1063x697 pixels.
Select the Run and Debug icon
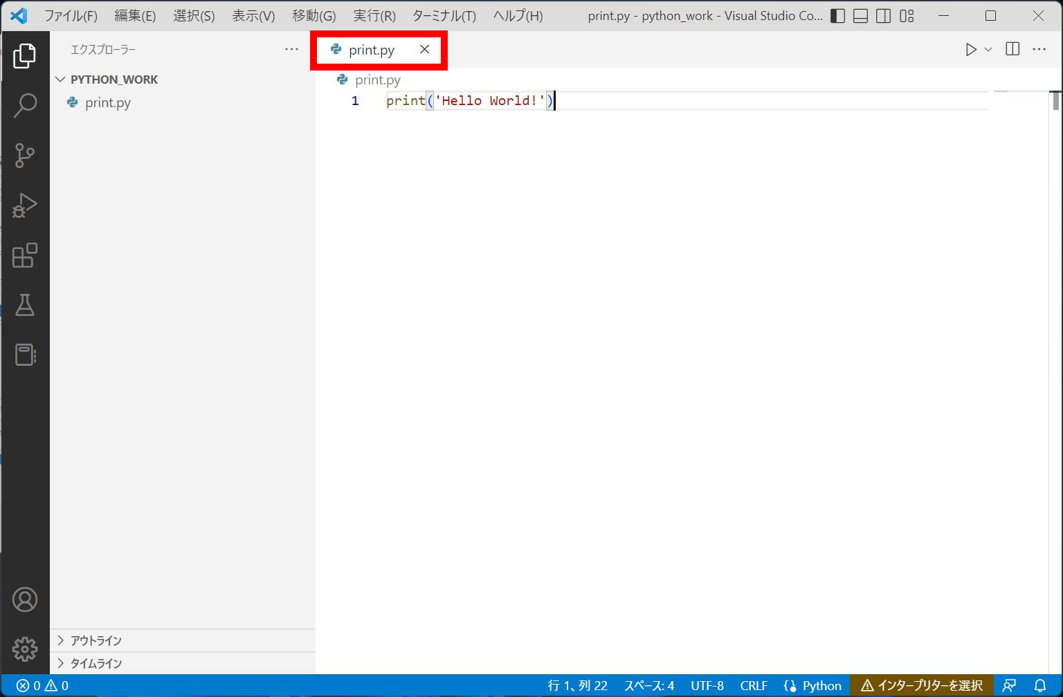26,205
